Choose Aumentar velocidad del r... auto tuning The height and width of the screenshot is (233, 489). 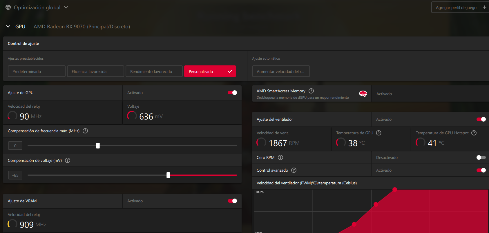[281, 71]
